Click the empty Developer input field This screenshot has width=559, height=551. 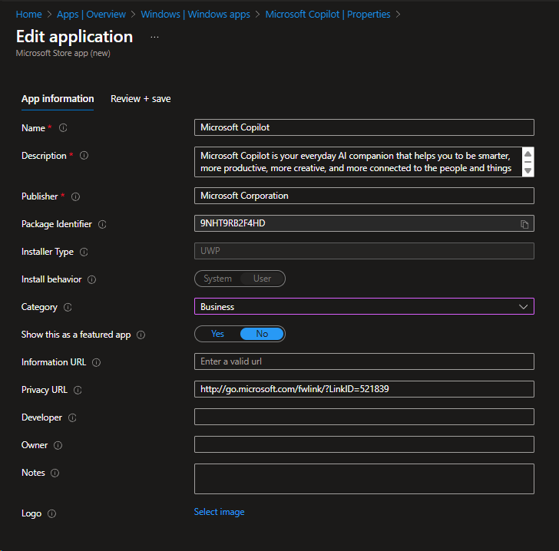[x=364, y=417]
